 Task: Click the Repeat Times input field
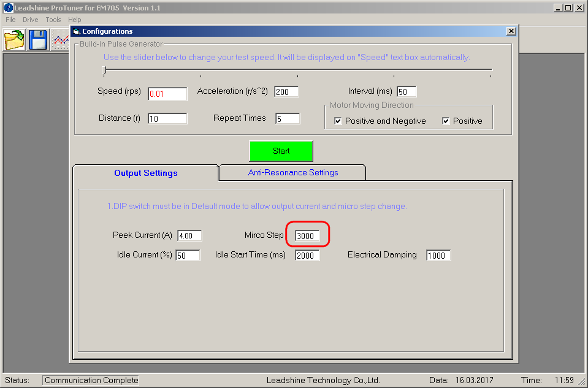pos(288,119)
